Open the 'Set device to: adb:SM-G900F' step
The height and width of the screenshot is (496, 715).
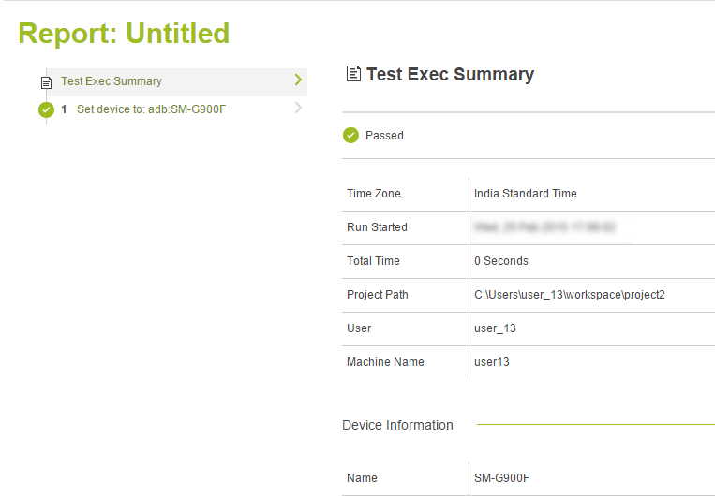pyautogui.click(x=151, y=109)
